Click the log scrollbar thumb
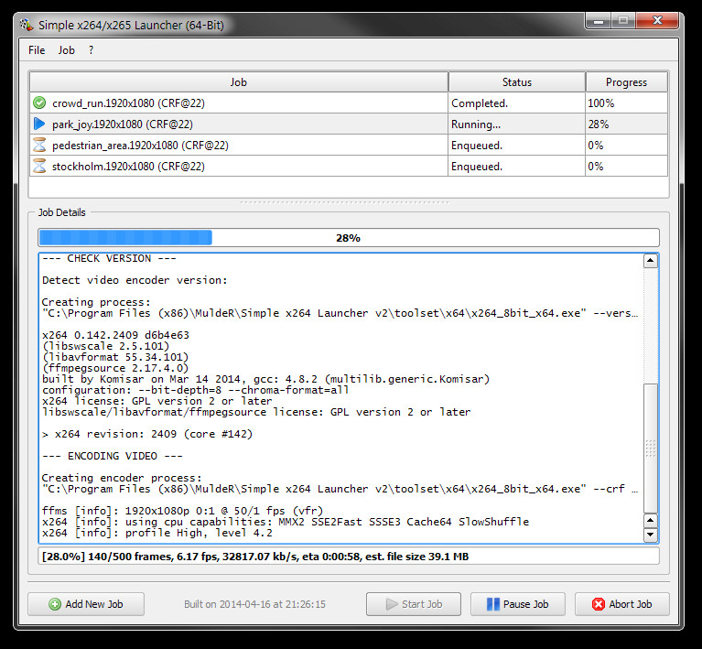The height and width of the screenshot is (649, 702). click(651, 448)
